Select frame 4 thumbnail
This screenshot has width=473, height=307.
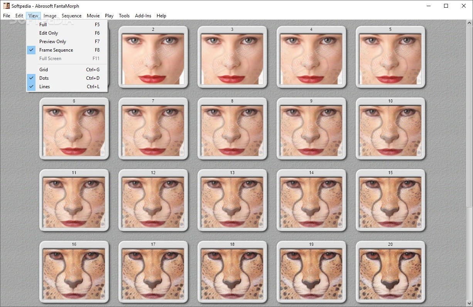click(x=311, y=57)
